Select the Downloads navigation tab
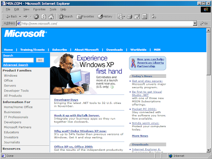Image resolution: width=212 pixels, height=159 pixels. coord(115,50)
